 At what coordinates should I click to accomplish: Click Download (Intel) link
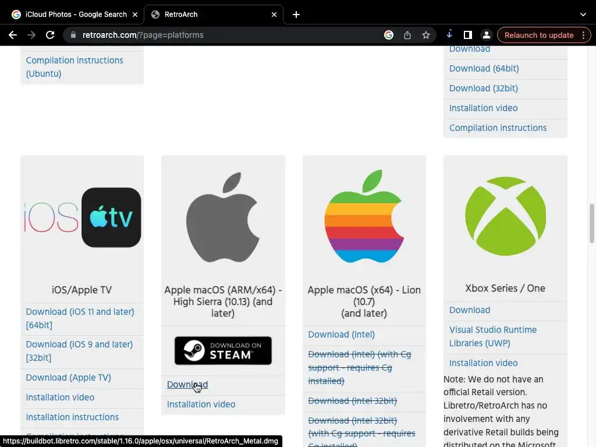click(341, 335)
